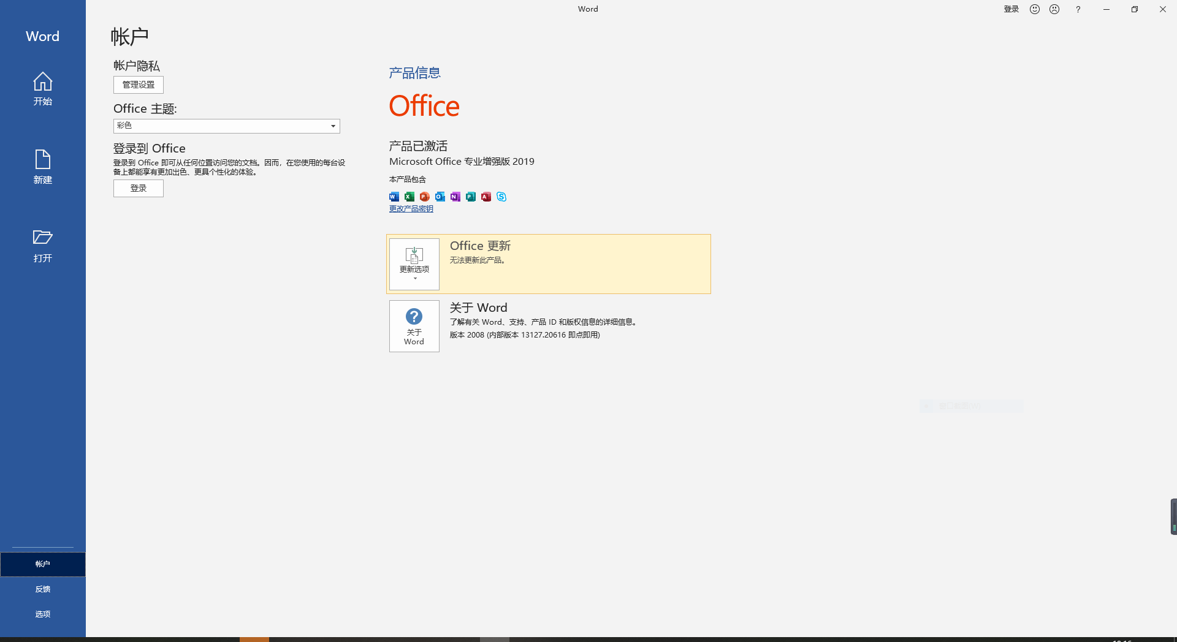Click the 登录 button under 登录到 Office
The height and width of the screenshot is (642, 1177).
pos(139,188)
